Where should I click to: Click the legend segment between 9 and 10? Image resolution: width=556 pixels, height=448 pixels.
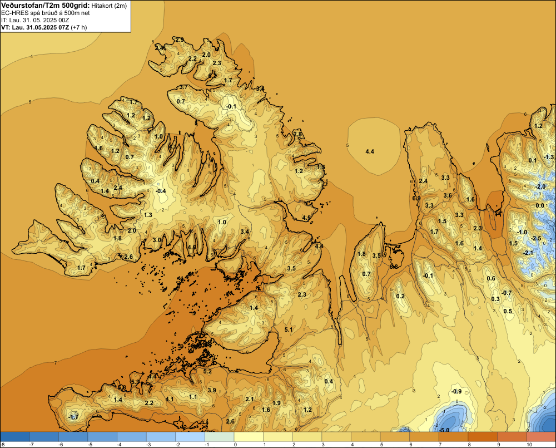click(x=512, y=437)
